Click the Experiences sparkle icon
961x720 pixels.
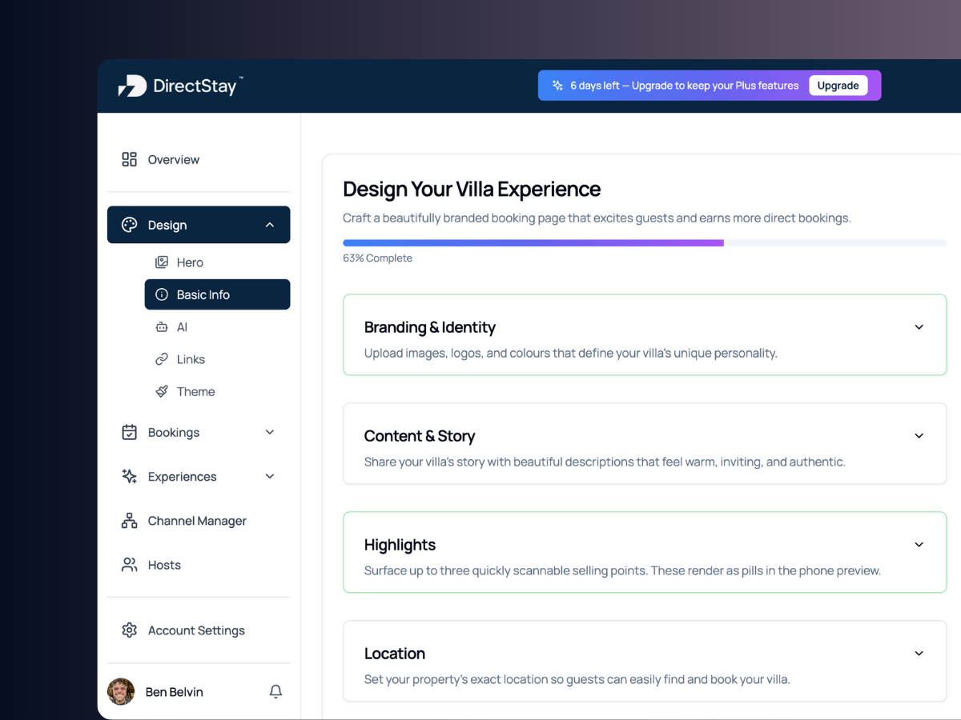(129, 477)
